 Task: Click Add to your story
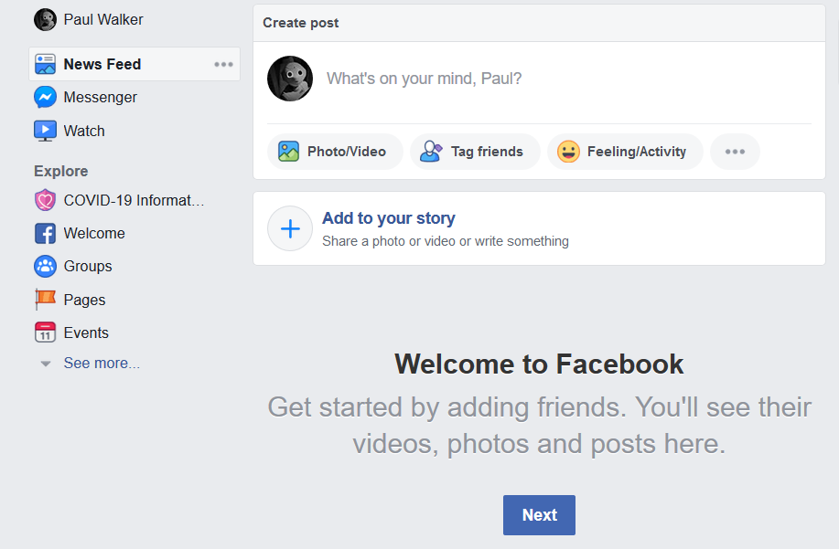coord(388,218)
